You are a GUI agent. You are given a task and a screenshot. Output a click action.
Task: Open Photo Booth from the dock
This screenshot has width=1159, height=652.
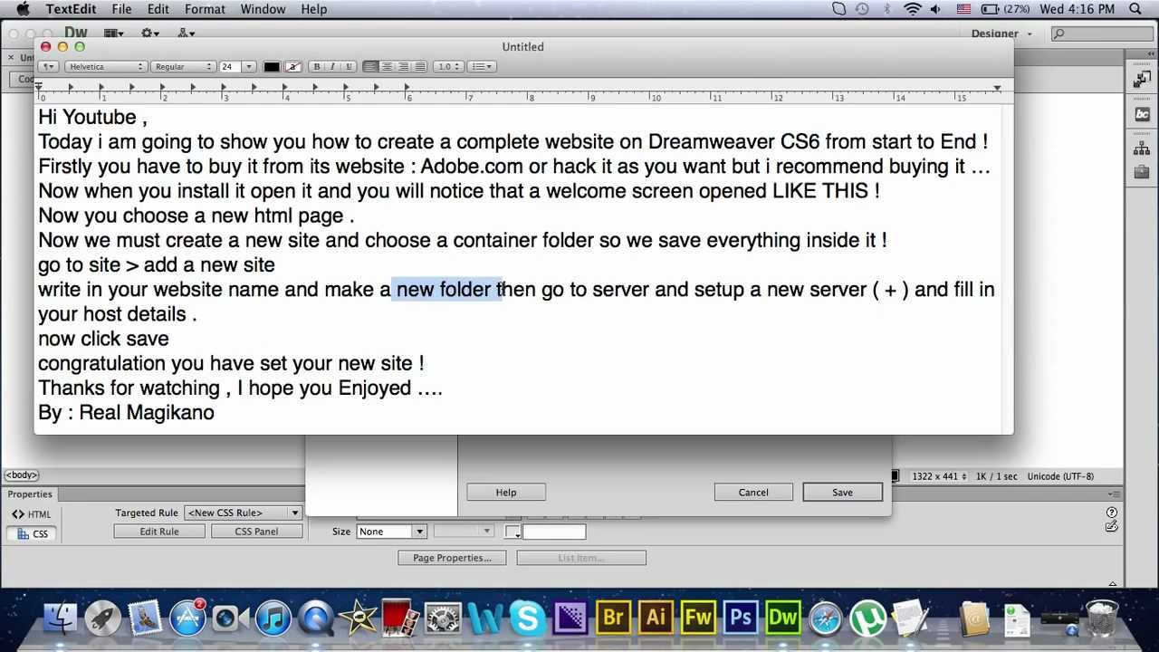tap(399, 618)
